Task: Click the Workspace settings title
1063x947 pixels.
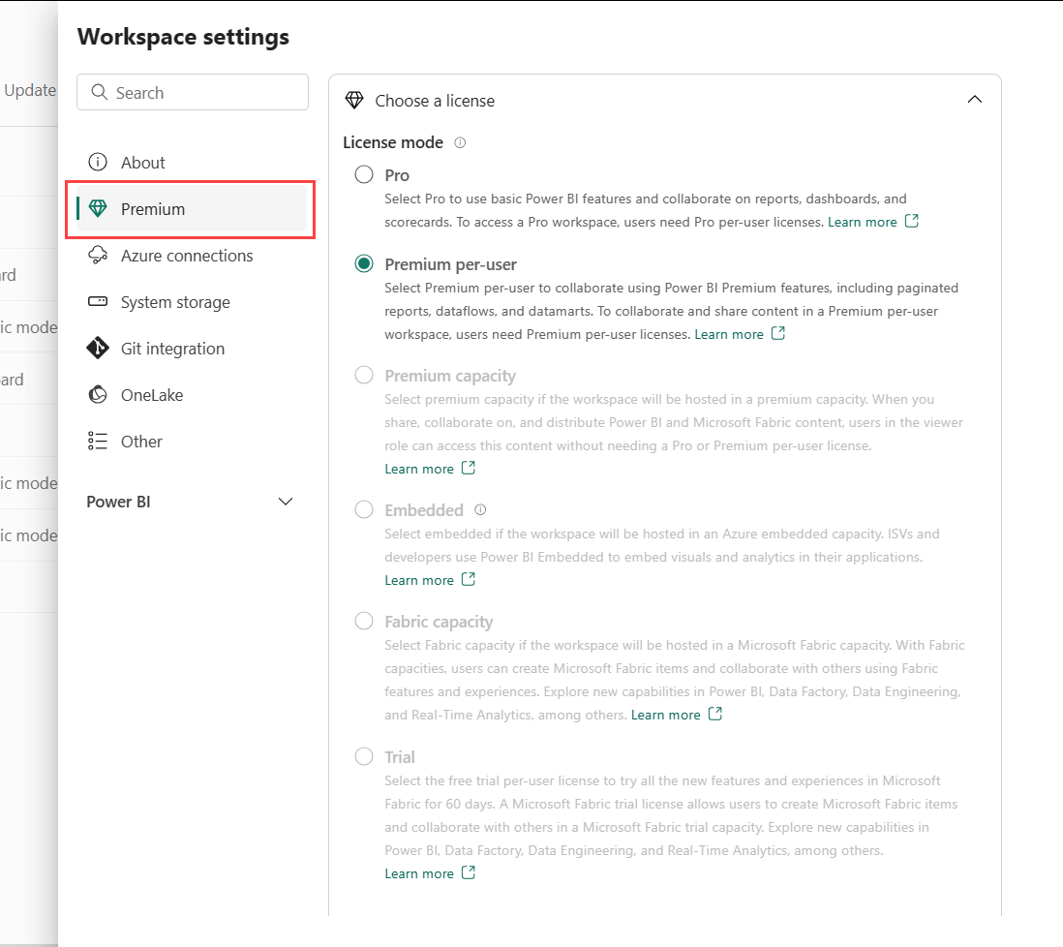Action: coord(183,37)
